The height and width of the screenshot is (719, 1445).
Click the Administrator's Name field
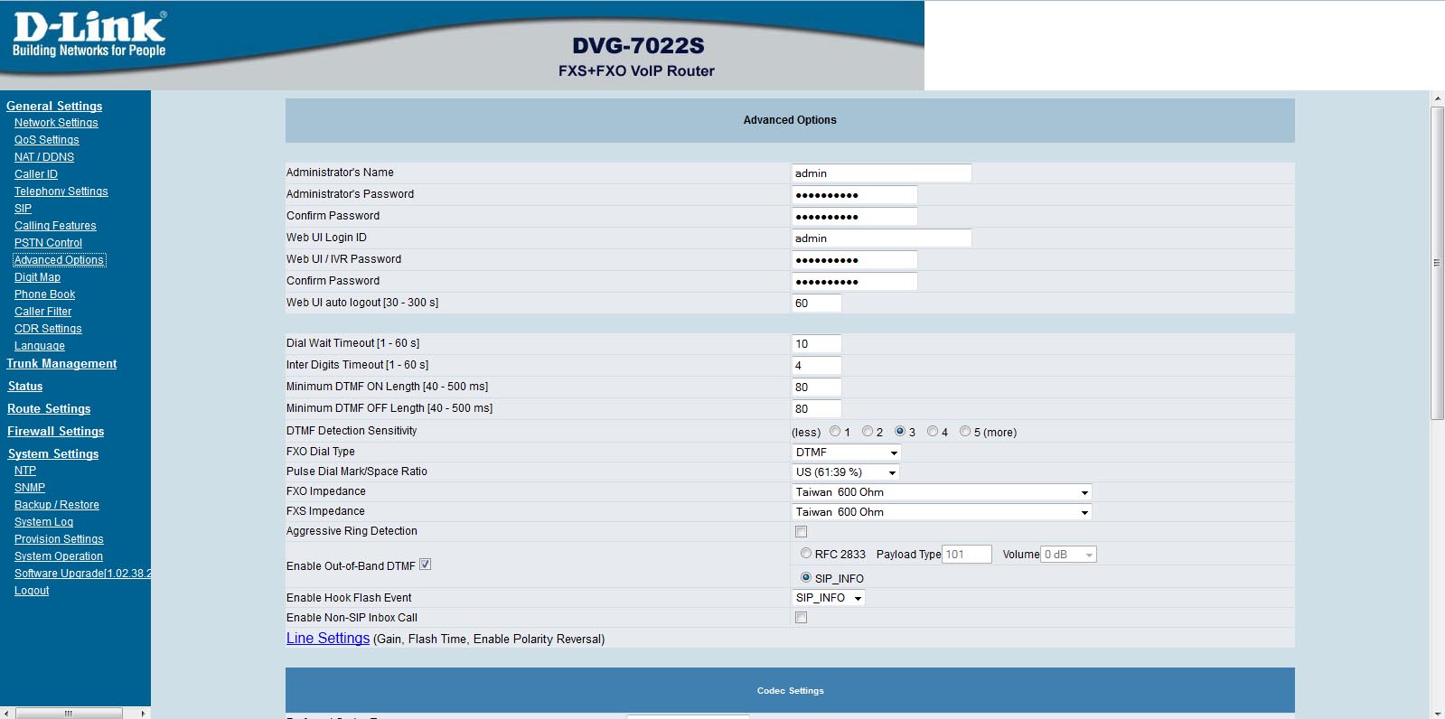881,173
